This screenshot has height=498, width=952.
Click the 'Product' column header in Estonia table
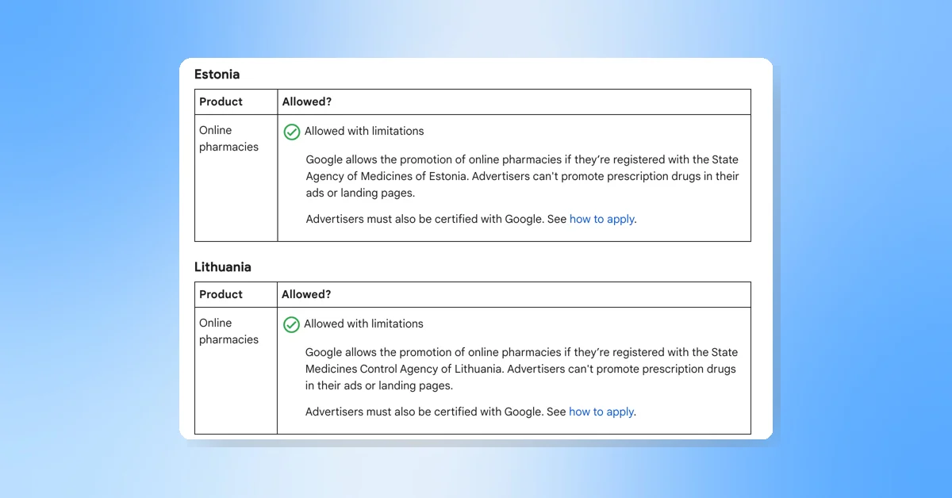coord(219,102)
